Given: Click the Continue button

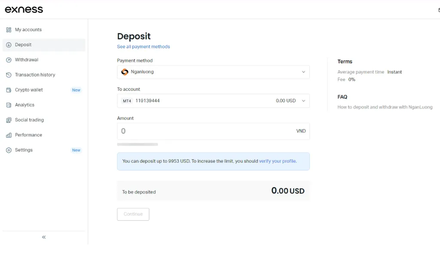Looking at the screenshot, I should click(x=133, y=214).
